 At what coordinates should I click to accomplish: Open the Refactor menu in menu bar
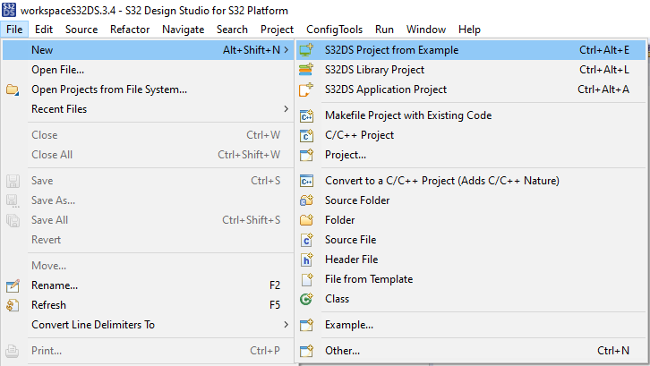pyautogui.click(x=130, y=30)
